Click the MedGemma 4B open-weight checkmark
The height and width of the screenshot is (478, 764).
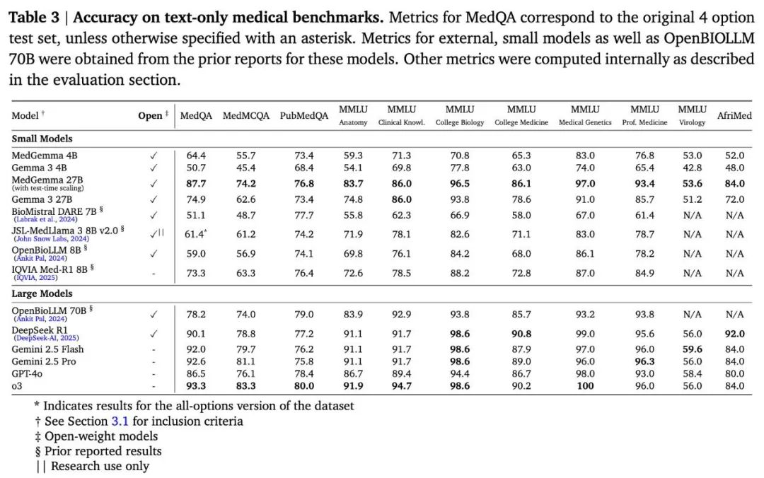tap(154, 156)
